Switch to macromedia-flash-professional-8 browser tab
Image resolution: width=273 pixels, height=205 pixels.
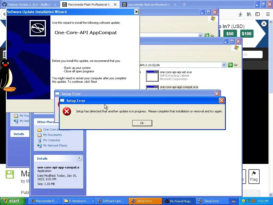pos(149,5)
